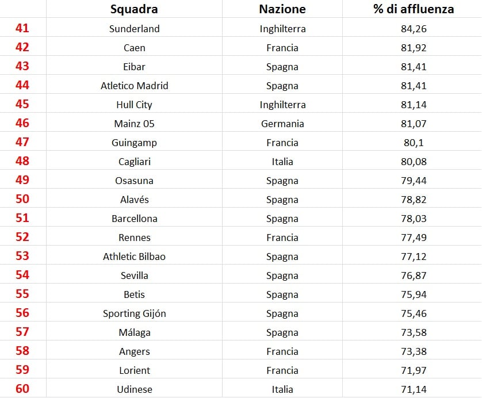The width and height of the screenshot is (482, 398).
Task: Click the Sunderland team cell
Action: pyautogui.click(x=135, y=29)
